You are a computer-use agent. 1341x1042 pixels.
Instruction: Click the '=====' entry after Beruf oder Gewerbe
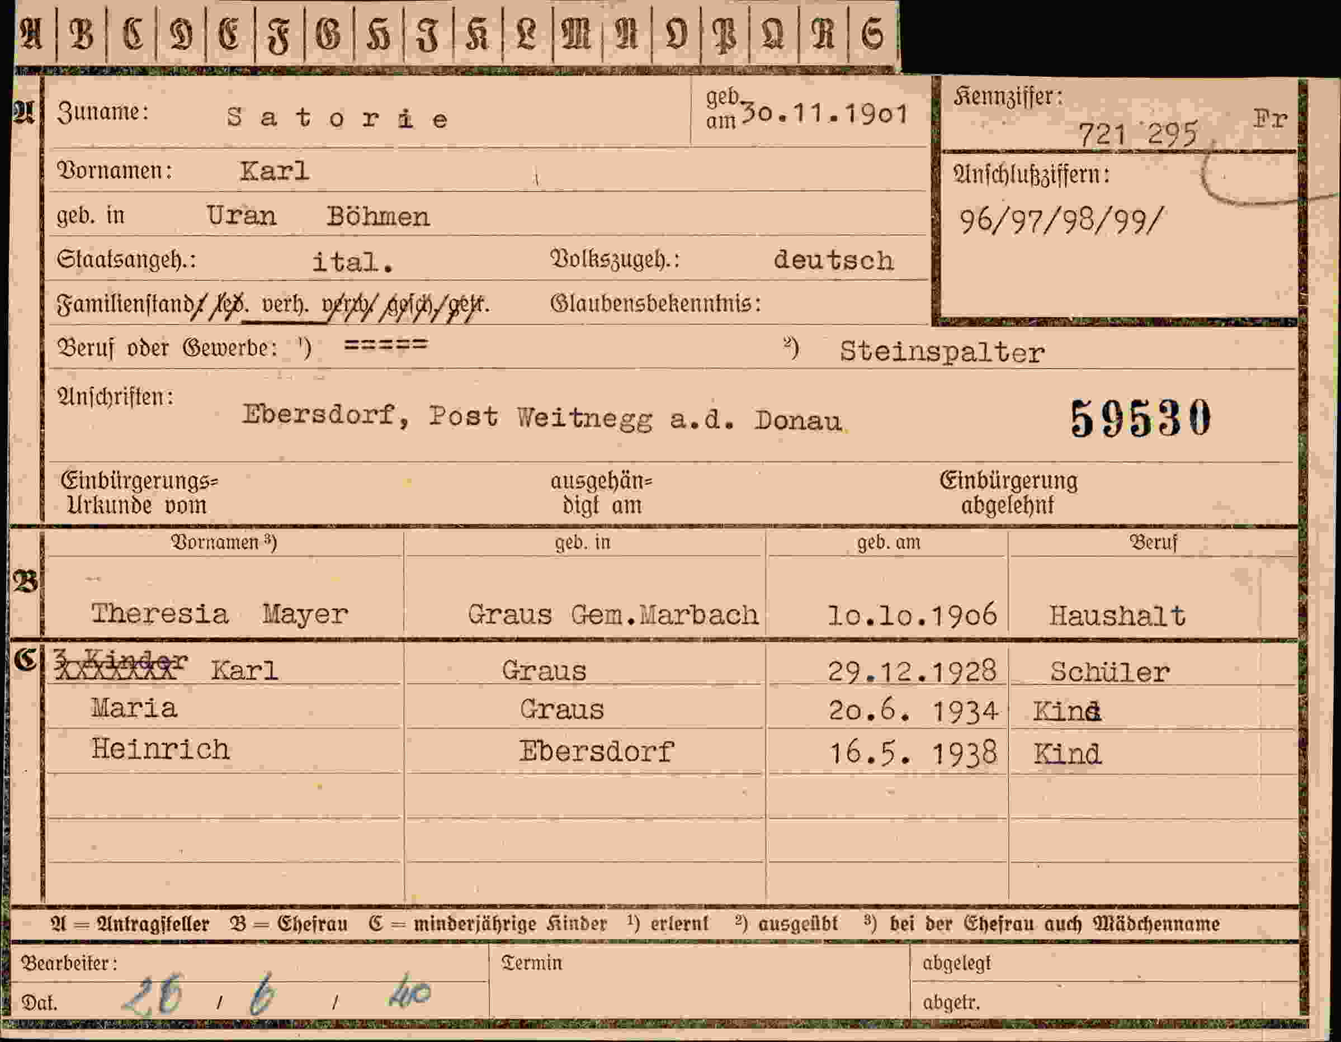pyautogui.click(x=385, y=345)
